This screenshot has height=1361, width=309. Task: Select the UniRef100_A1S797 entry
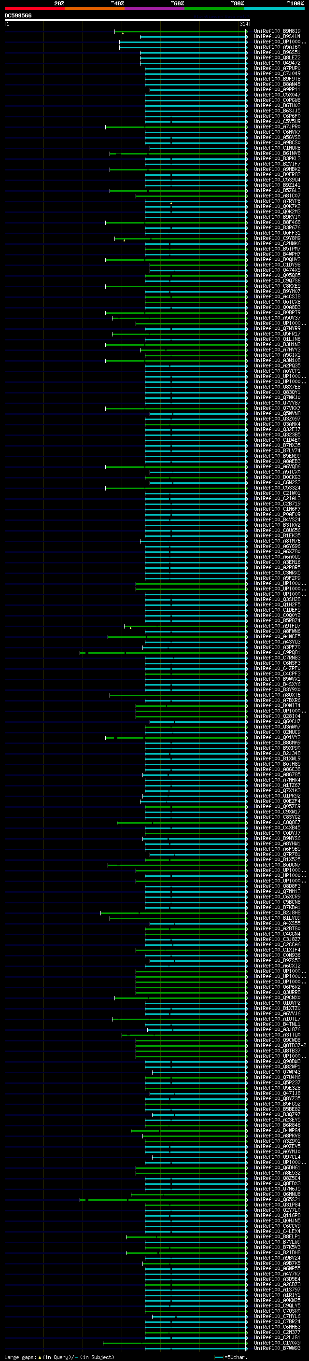(277, 1289)
